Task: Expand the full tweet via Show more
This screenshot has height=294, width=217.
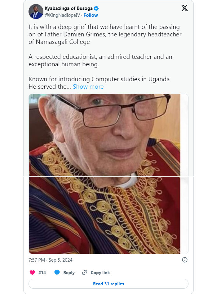Action: tap(88, 86)
